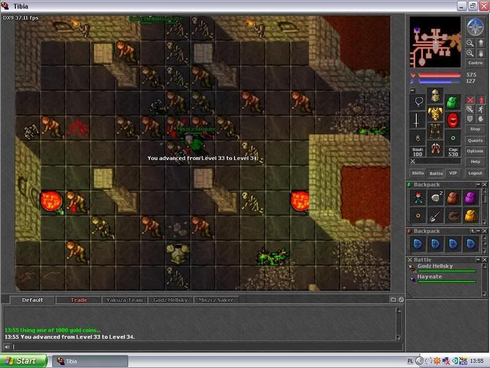Open the Windows Start menu
The image size is (490, 368).
tap(23, 361)
